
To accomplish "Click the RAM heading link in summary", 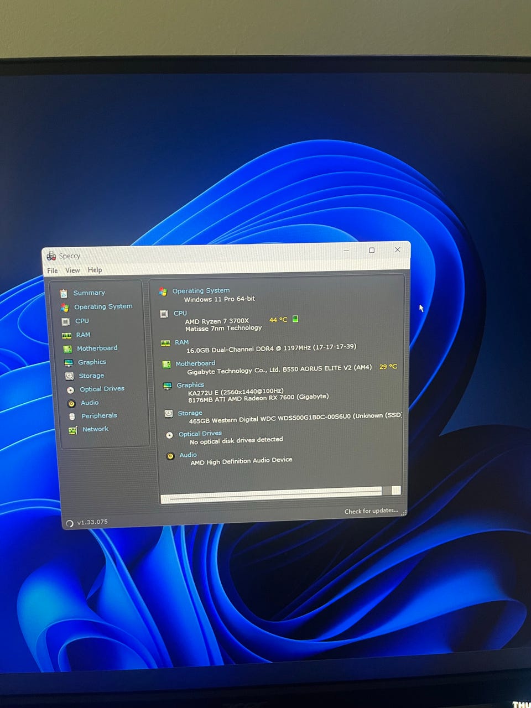I will tap(182, 342).
